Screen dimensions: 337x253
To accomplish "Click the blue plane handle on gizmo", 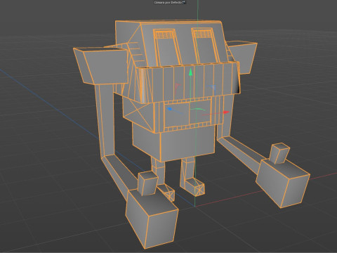I will coord(213,88).
